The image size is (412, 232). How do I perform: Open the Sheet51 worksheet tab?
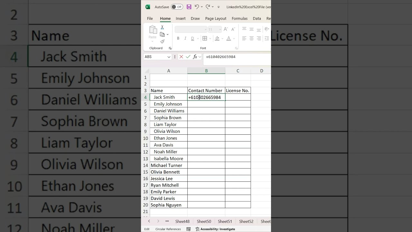click(x=225, y=221)
